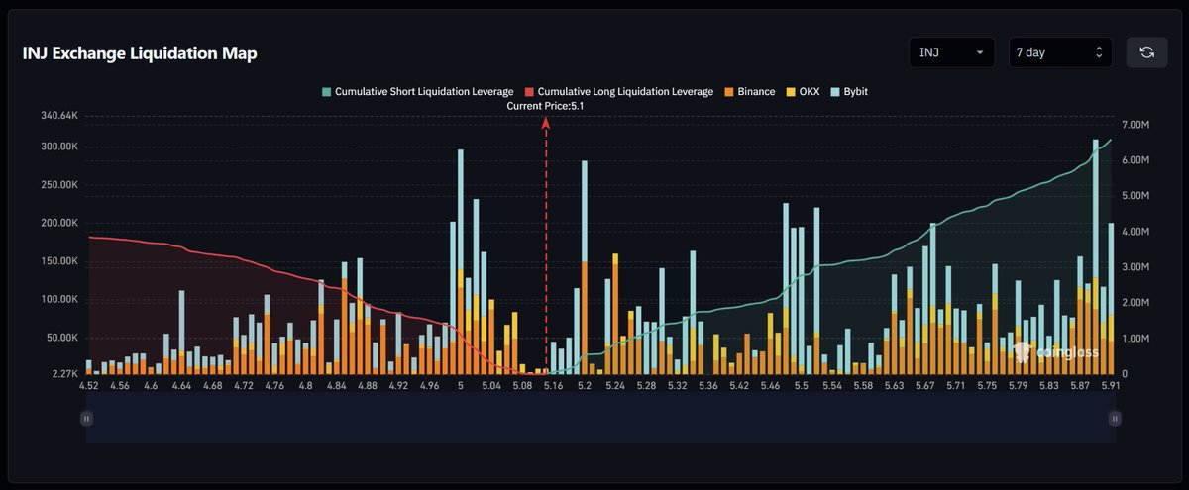Click the 6.00M right axis label
The height and width of the screenshot is (490, 1189).
[1135, 160]
